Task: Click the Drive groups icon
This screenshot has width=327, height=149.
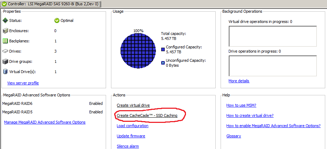Action: click(5, 61)
